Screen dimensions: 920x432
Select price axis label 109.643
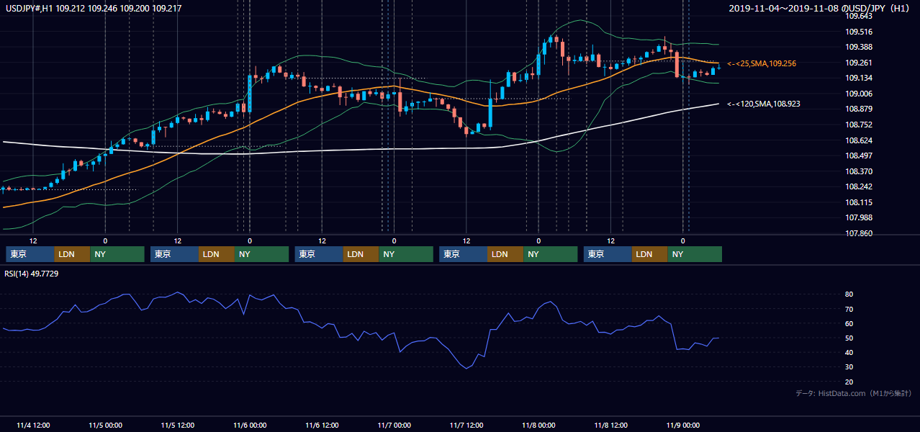858,16
